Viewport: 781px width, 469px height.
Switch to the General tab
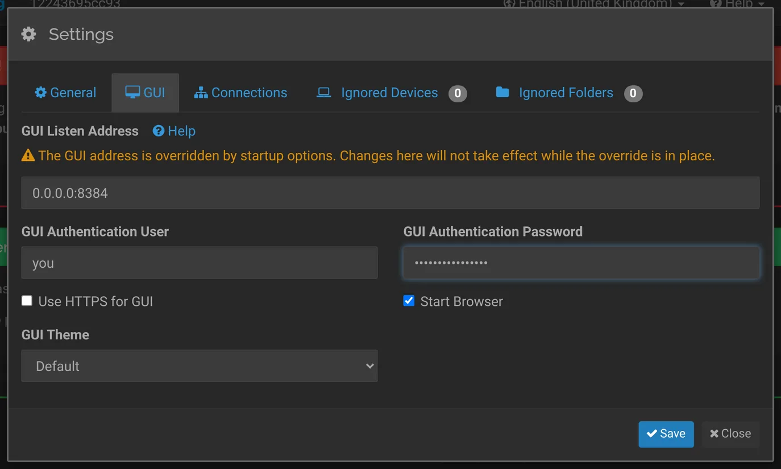point(65,93)
